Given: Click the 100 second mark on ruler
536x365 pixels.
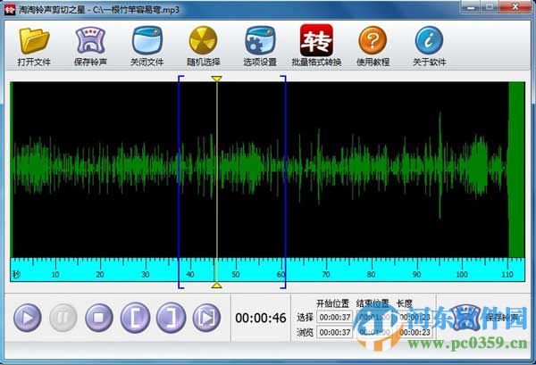Looking at the screenshot, I should (x=462, y=274).
